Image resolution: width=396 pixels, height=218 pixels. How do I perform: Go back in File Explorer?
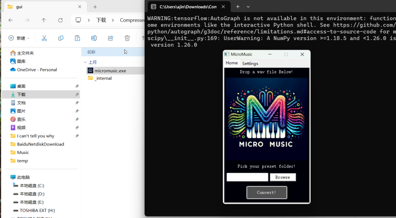[10, 20]
